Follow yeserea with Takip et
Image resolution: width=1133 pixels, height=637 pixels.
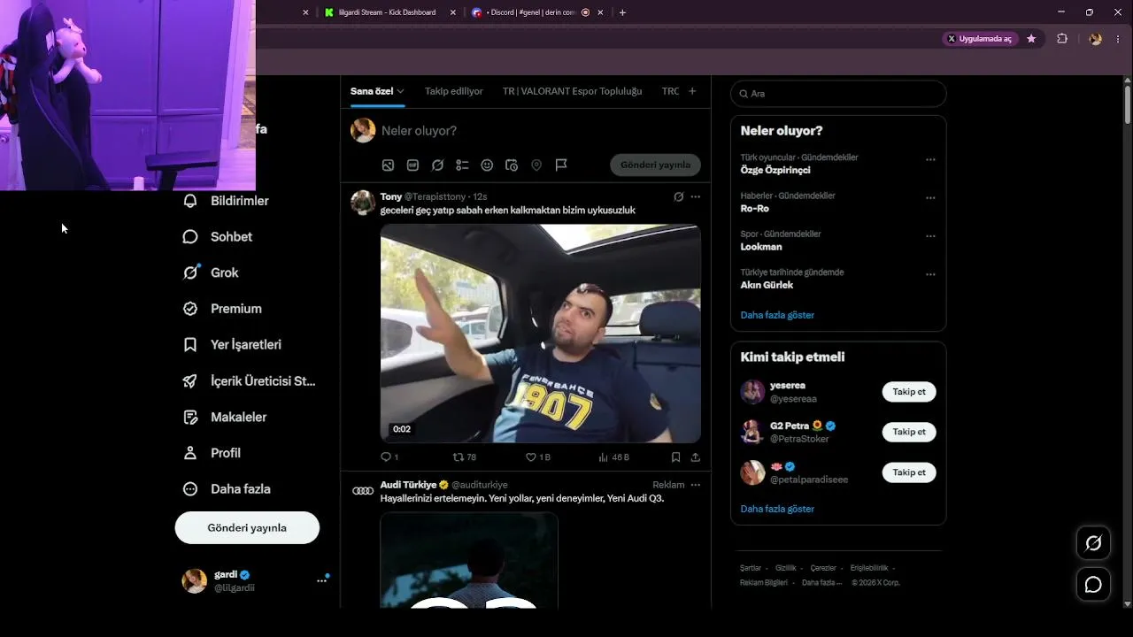tap(909, 392)
